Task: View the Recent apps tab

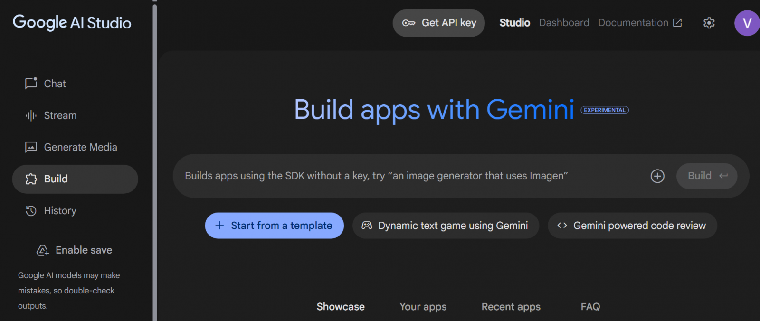Action: pyautogui.click(x=511, y=307)
